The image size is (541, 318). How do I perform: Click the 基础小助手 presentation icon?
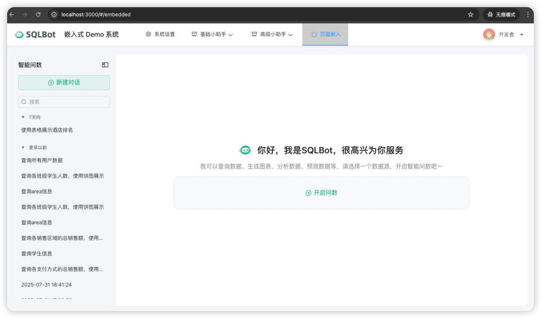click(194, 34)
